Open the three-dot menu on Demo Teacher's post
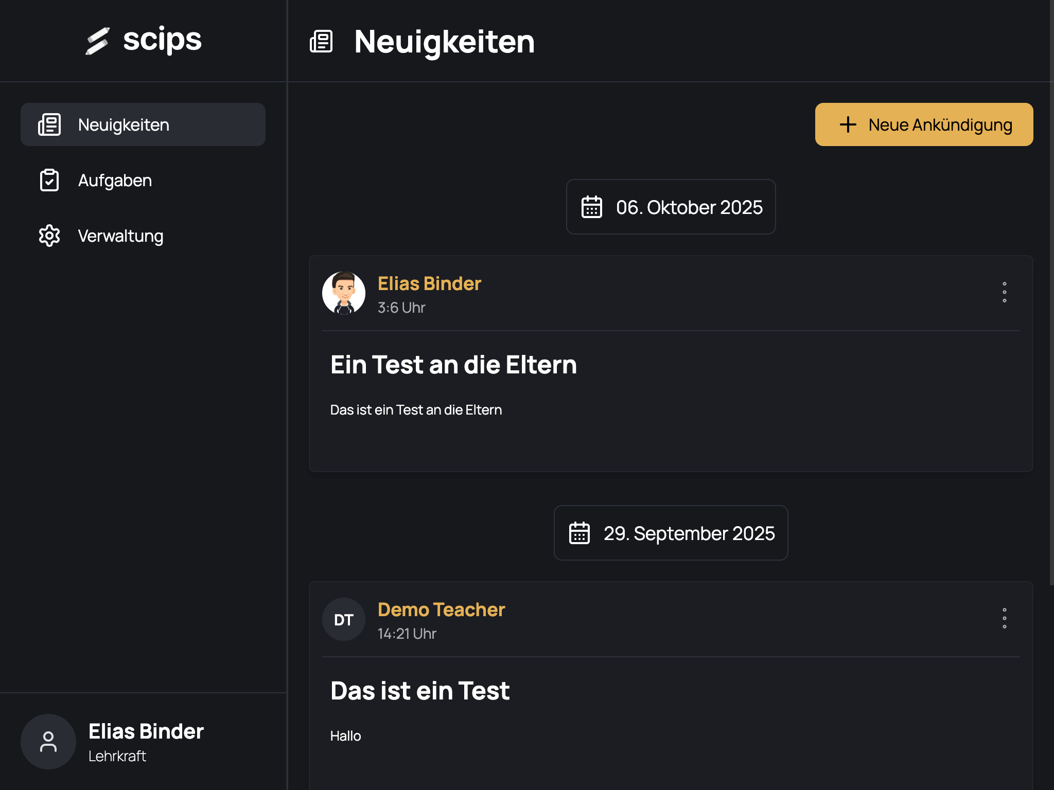This screenshot has height=790, width=1054. 1005,618
